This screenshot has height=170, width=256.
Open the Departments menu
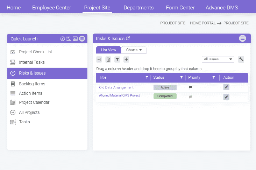(x=138, y=8)
